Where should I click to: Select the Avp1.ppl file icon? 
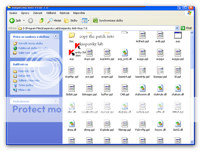coord(89,53)
